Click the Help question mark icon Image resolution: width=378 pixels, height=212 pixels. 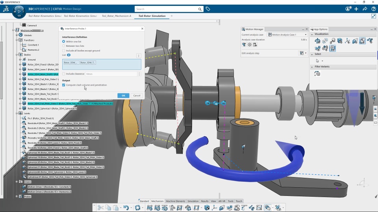(x=374, y=9)
